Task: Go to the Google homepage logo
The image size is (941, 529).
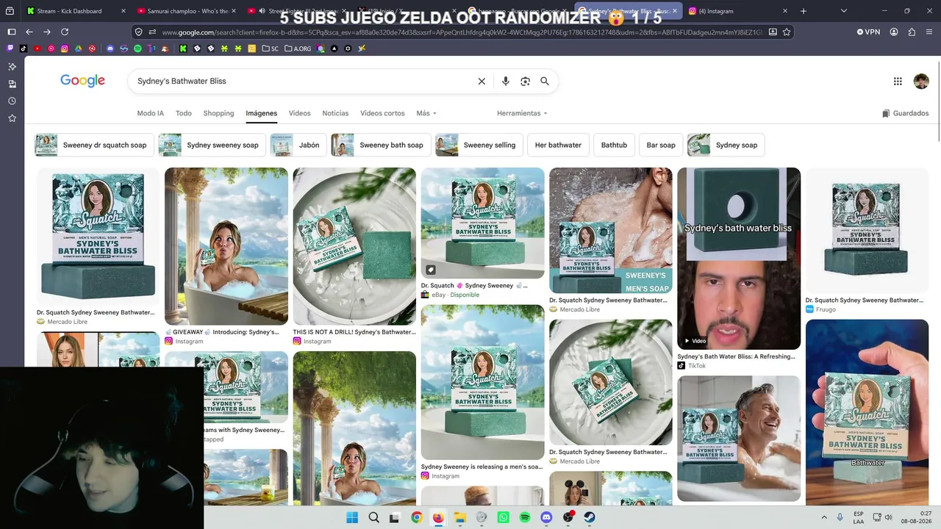Action: tap(82, 81)
